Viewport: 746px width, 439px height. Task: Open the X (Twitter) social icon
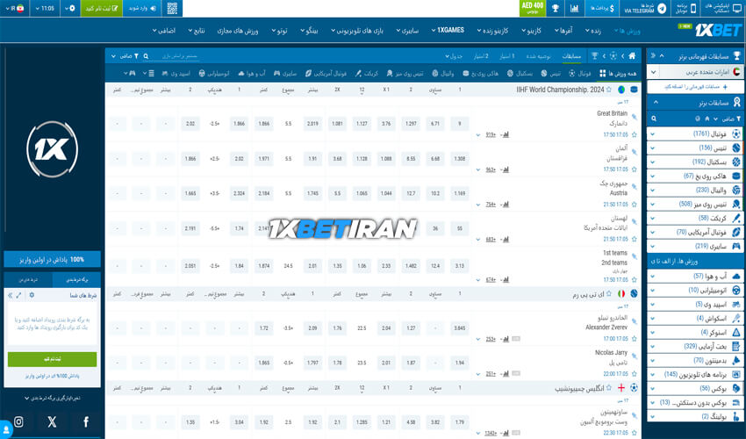click(52, 421)
